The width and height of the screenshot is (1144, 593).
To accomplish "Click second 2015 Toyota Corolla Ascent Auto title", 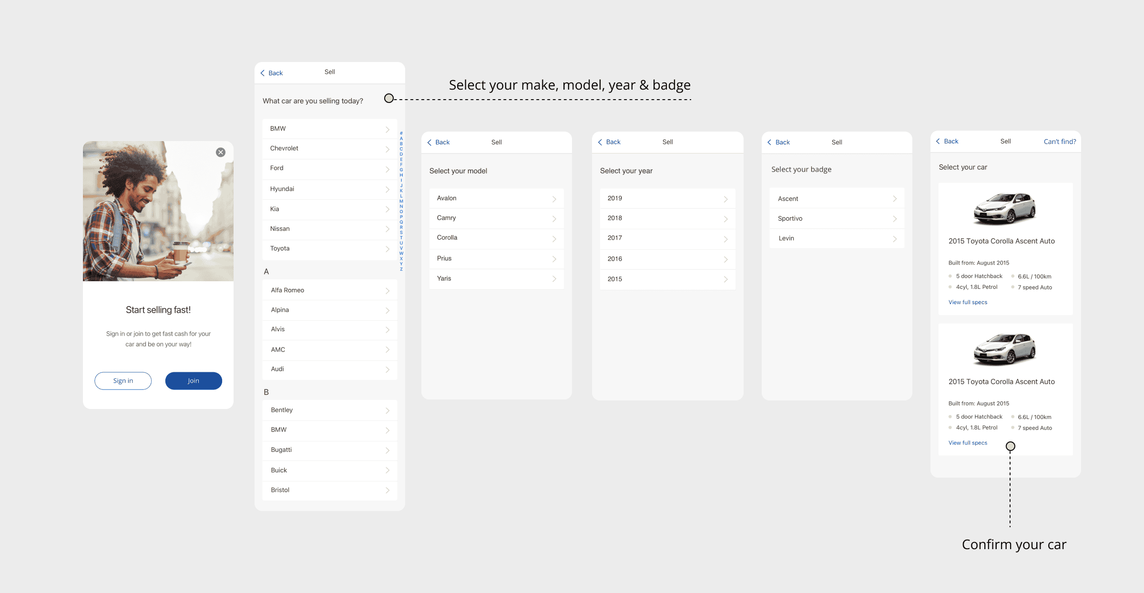I will tap(1001, 382).
